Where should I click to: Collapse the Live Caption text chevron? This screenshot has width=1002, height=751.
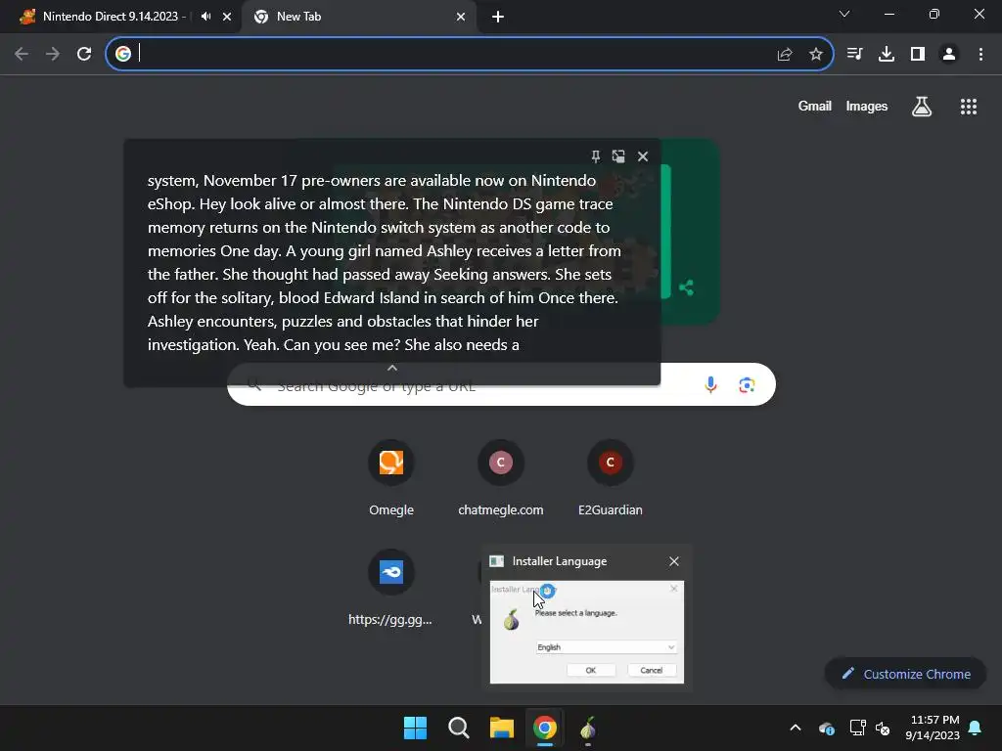coord(392,368)
